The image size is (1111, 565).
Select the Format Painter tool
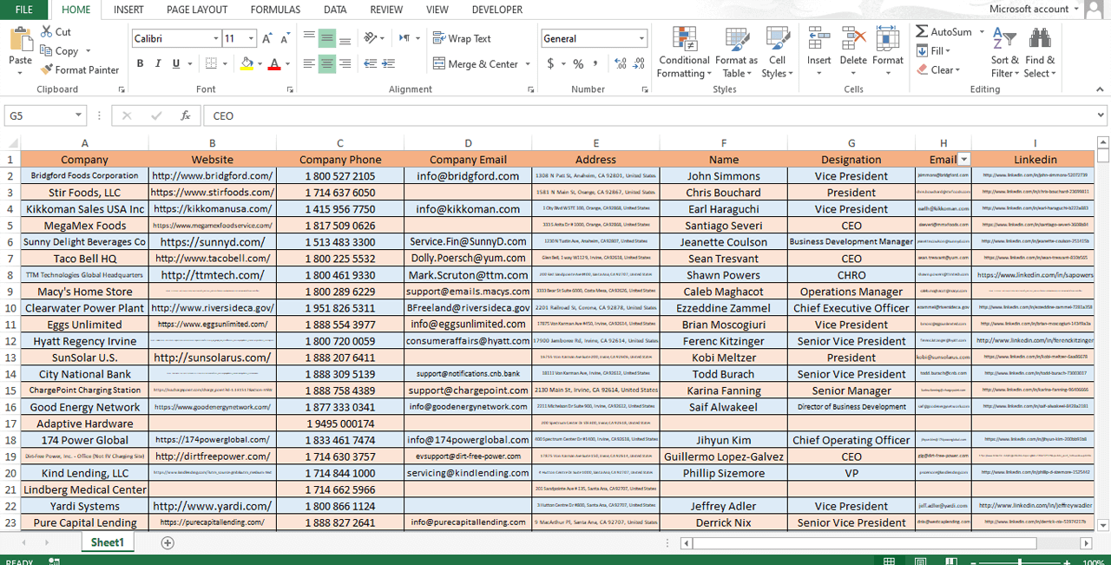coord(79,70)
